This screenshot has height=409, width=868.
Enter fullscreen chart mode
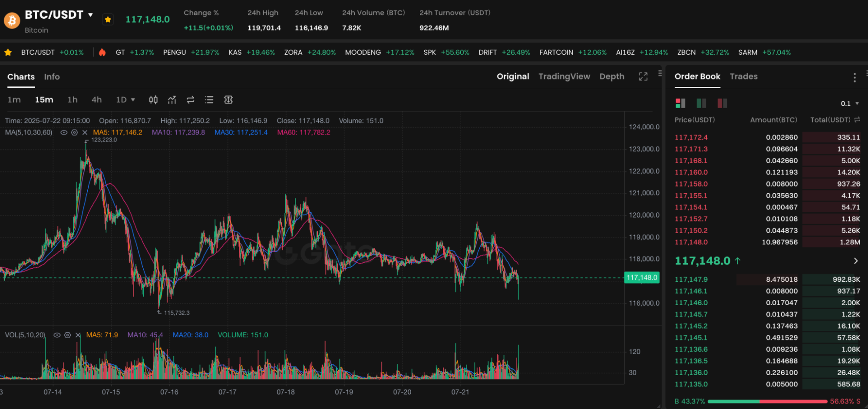643,76
